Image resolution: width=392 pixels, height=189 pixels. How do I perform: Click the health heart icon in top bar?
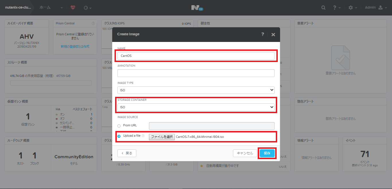pos(73,8)
